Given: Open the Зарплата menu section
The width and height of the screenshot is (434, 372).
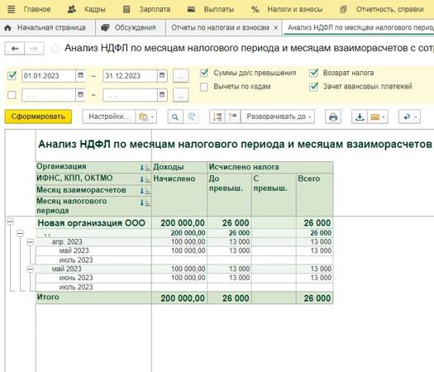Looking at the screenshot, I should click(155, 9).
